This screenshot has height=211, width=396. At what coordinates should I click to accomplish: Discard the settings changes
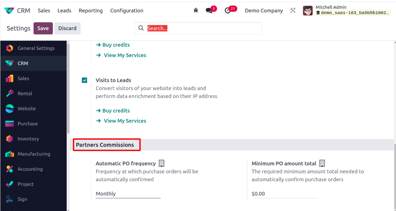tap(67, 28)
